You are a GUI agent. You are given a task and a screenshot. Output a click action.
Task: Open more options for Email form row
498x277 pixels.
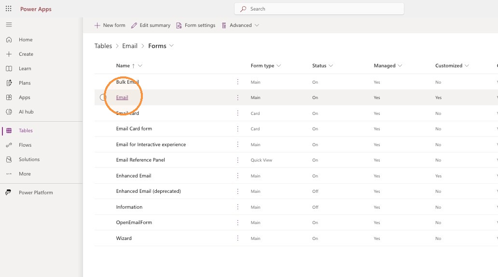coord(237,98)
